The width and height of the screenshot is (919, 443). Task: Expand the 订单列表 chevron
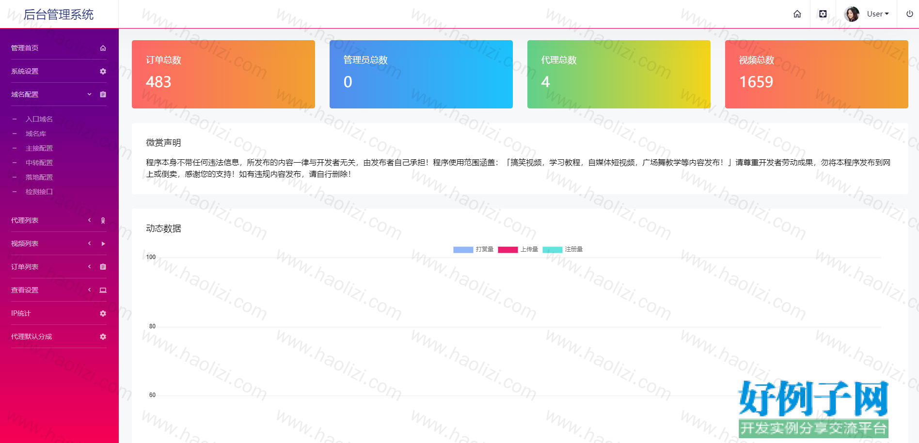[89, 267]
